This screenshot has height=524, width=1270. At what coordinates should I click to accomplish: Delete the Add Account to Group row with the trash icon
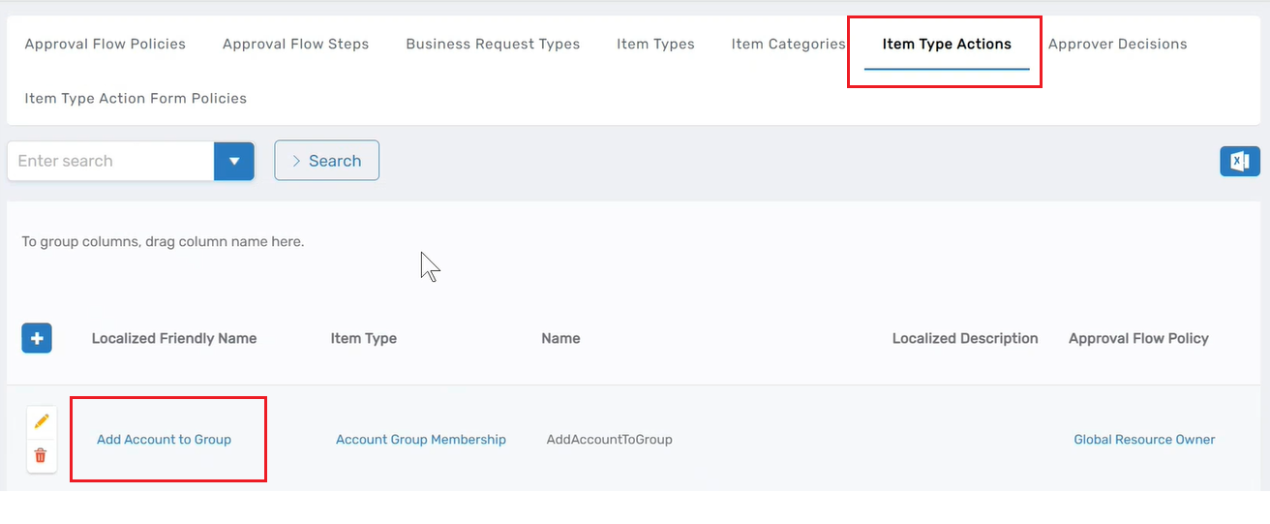click(x=41, y=455)
